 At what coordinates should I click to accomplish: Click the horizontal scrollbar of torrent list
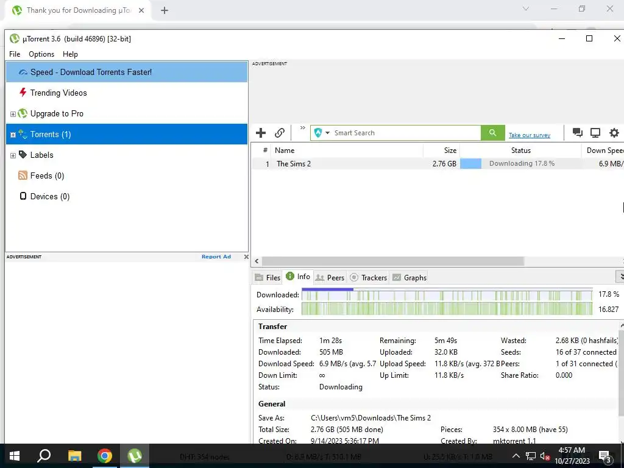(393, 261)
